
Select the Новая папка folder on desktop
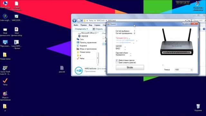click(5, 56)
